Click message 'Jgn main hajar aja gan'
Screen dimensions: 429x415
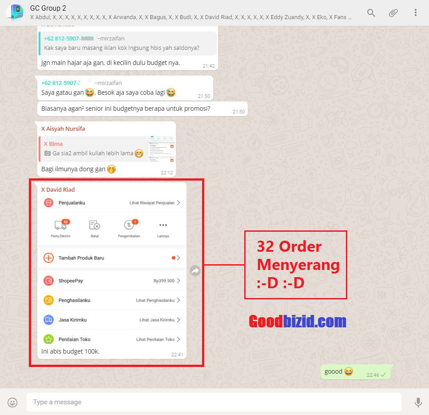(x=111, y=63)
